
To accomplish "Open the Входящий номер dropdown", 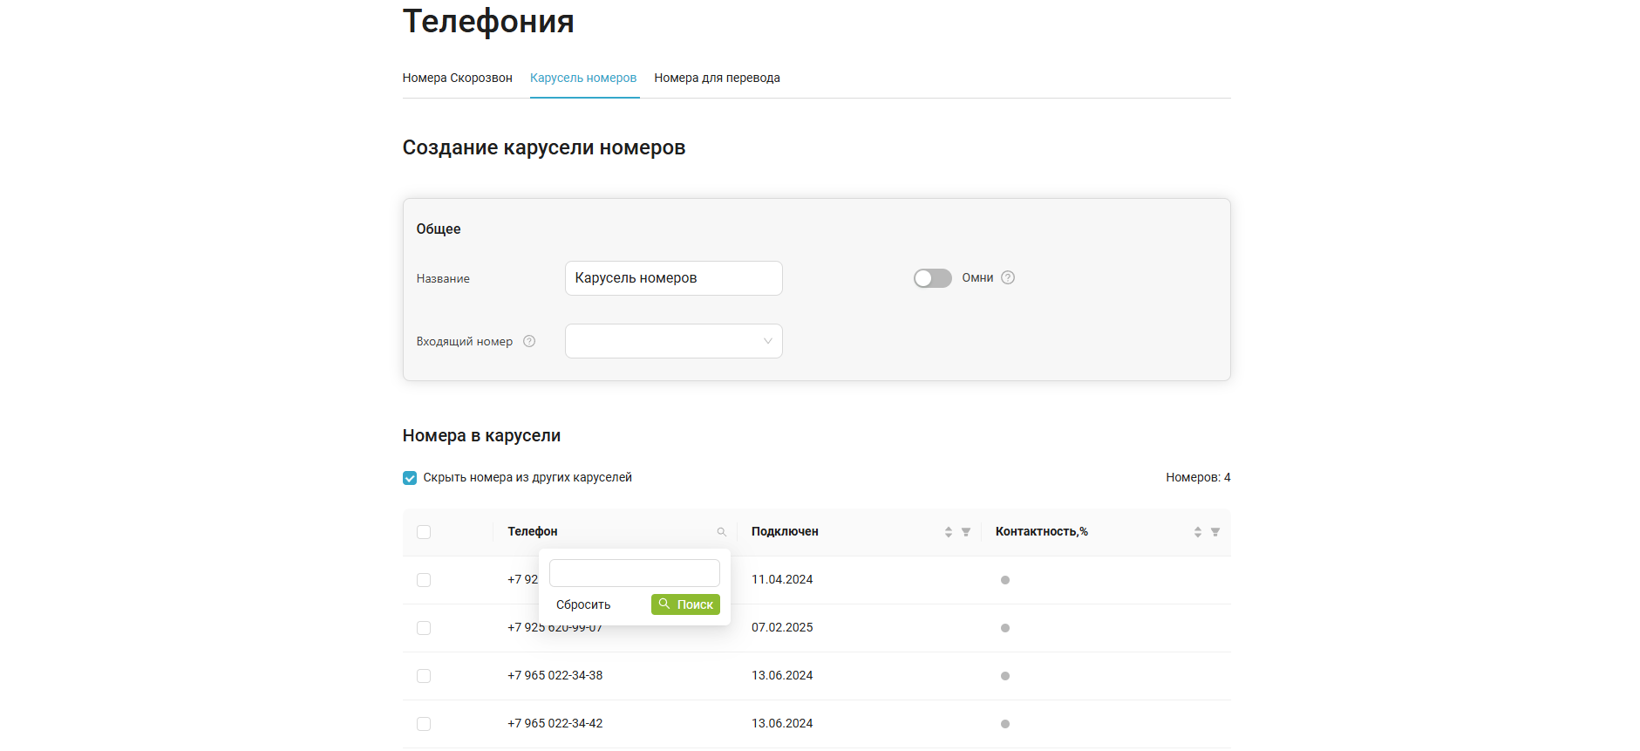I will (x=673, y=341).
